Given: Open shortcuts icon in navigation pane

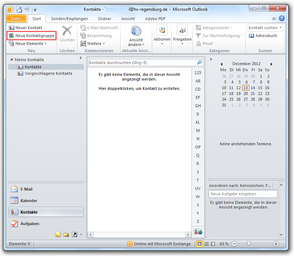Looking at the screenshot, I should (74, 234).
